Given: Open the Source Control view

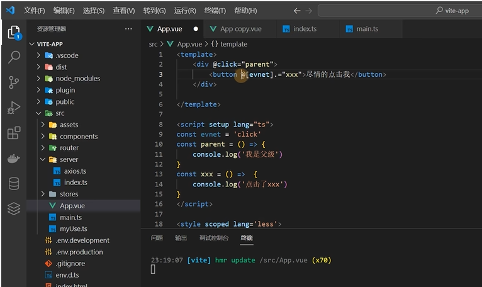Looking at the screenshot, I should [14, 82].
